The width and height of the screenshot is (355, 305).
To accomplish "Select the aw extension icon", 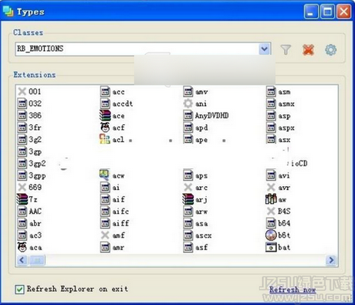I will point(271,199).
